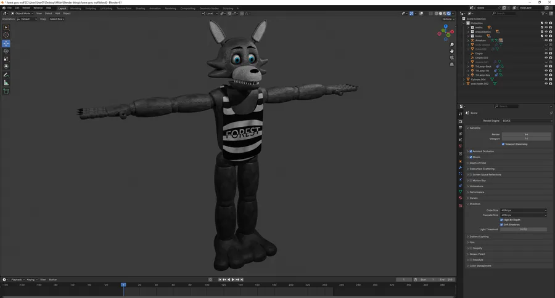Open the viewport Add menu
The image size is (555, 298).
click(57, 14)
